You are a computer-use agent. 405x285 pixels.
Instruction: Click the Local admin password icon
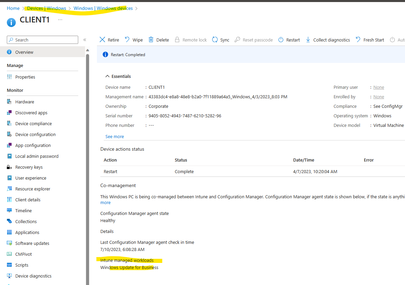[x=9, y=156]
